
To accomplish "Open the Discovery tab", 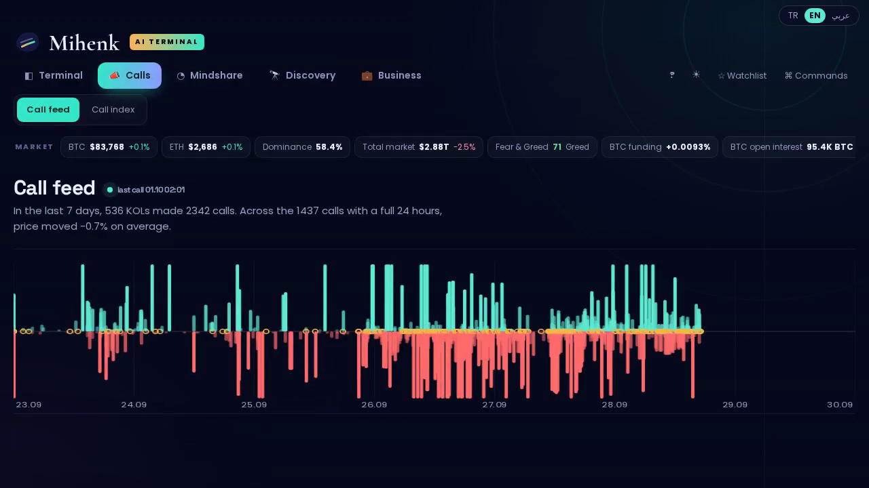I will (302, 75).
